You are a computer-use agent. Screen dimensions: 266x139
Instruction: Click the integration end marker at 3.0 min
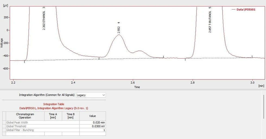252,57
